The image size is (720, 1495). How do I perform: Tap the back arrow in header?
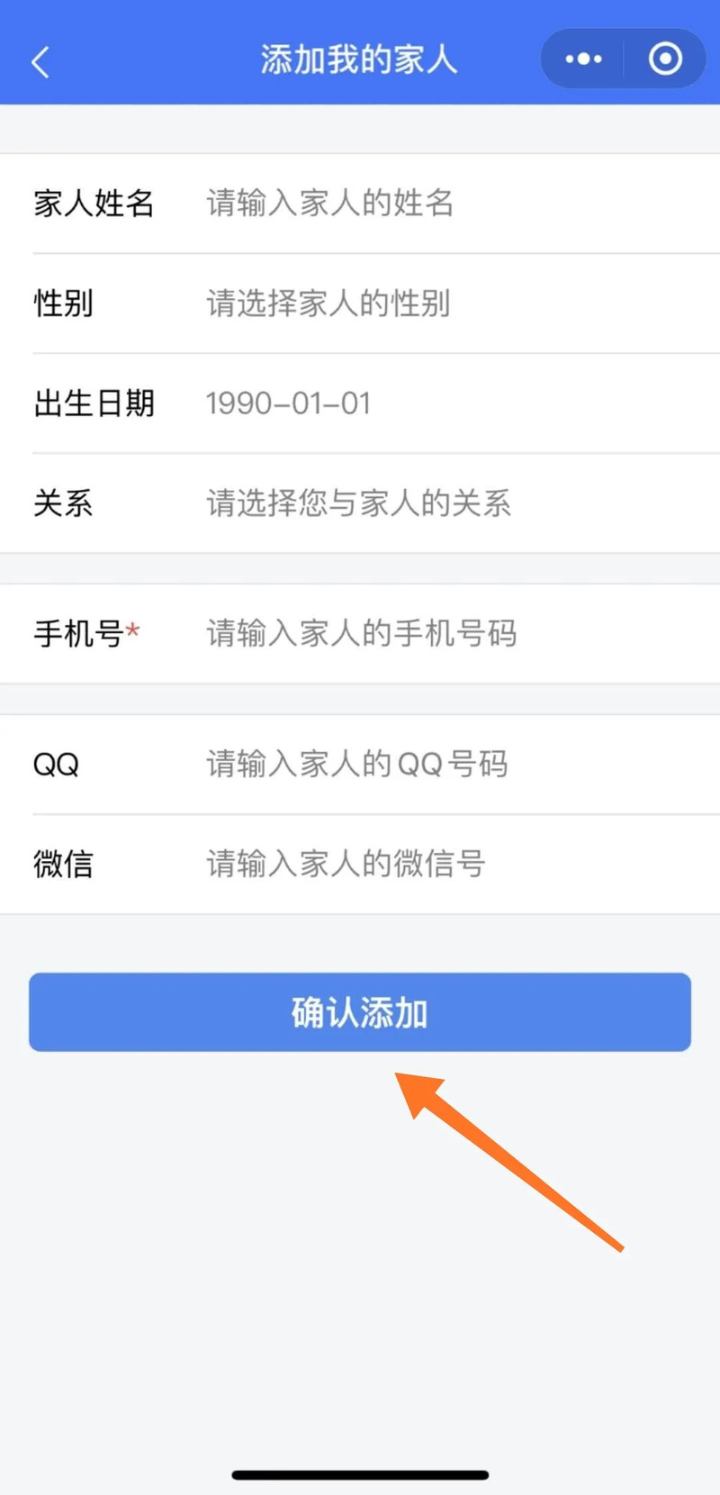40,61
